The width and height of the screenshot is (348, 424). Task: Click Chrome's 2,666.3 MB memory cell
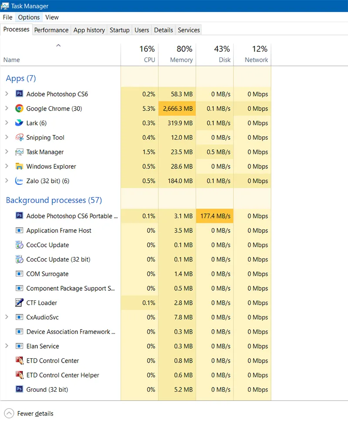coord(177,108)
